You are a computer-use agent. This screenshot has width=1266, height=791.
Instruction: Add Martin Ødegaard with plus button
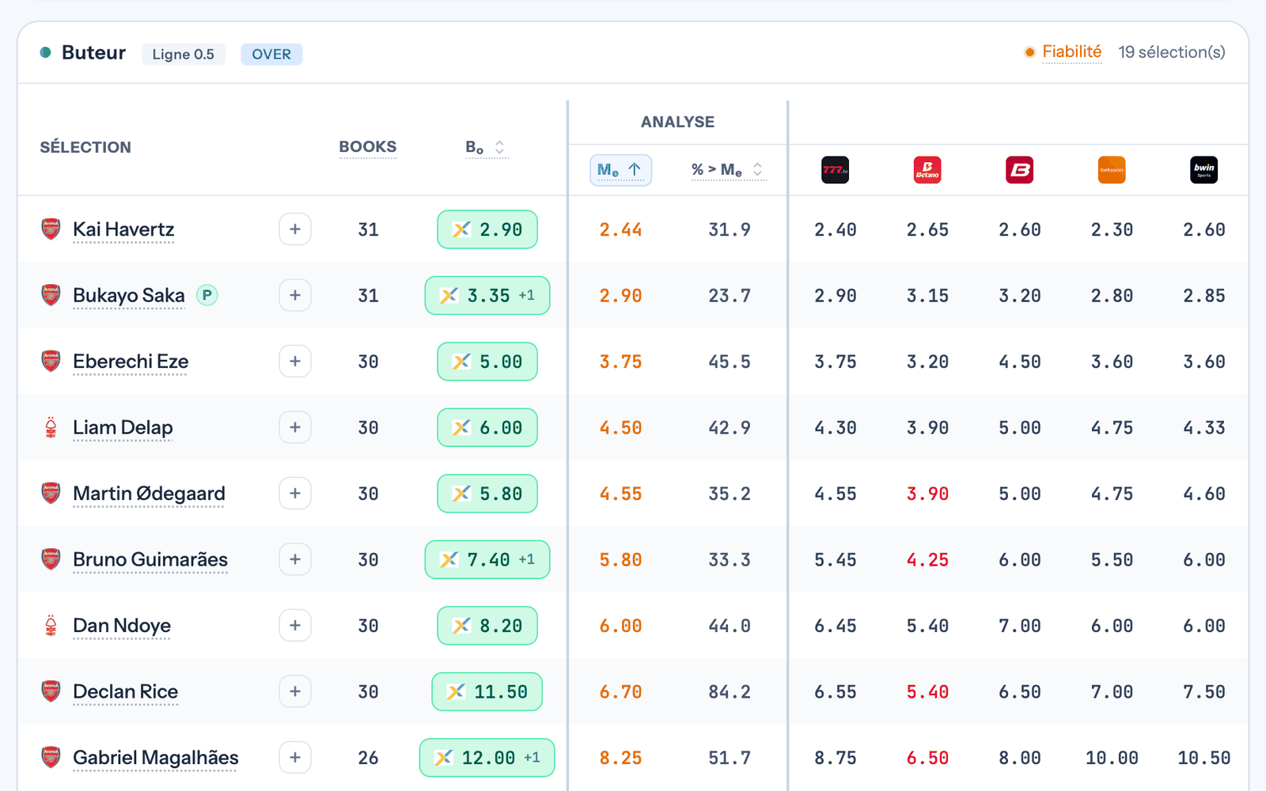coord(295,494)
